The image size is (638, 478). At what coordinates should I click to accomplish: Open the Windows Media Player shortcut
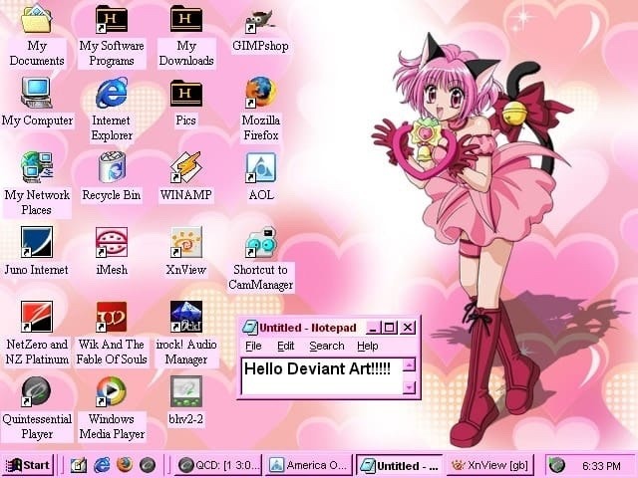[x=112, y=392]
